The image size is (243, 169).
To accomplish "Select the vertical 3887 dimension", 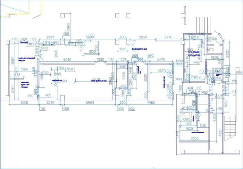I will tap(13, 61).
